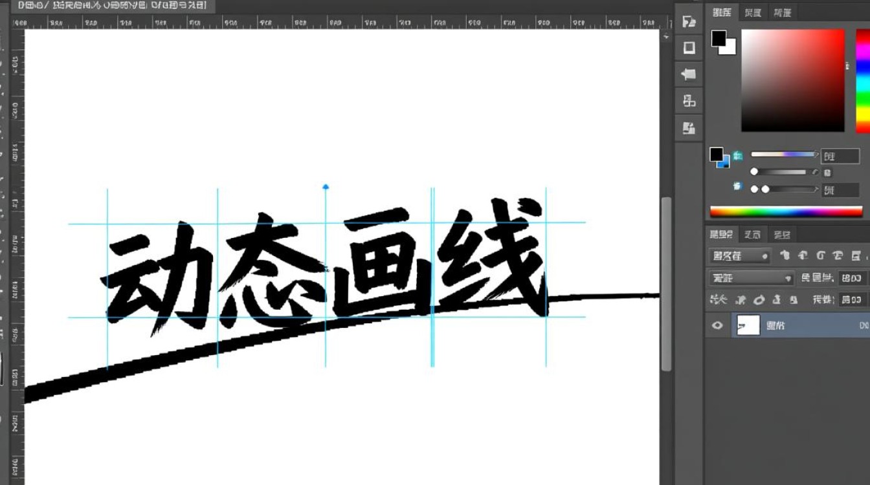Open the layer filter type dropdown above the lock icons
The image size is (870, 485).
point(740,256)
